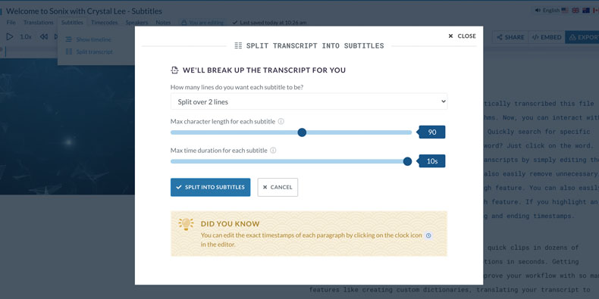This screenshot has height=299, width=599.
Task: Click the Australian flag language icon
Action: coord(586,11)
